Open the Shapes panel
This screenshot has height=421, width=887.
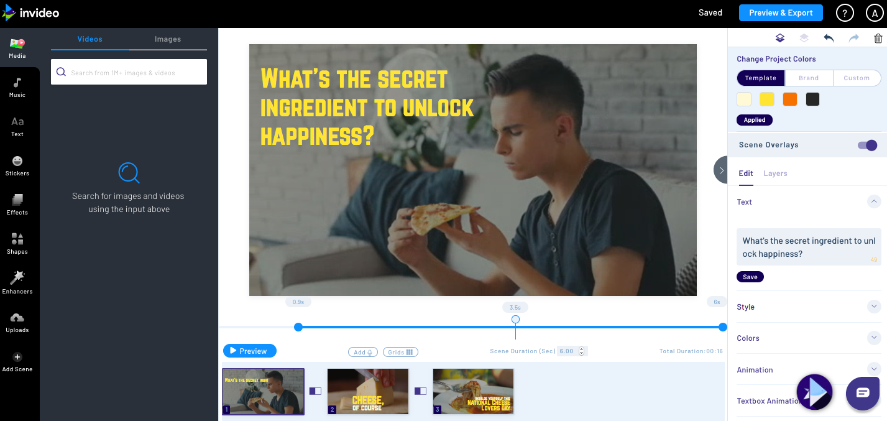click(x=17, y=244)
